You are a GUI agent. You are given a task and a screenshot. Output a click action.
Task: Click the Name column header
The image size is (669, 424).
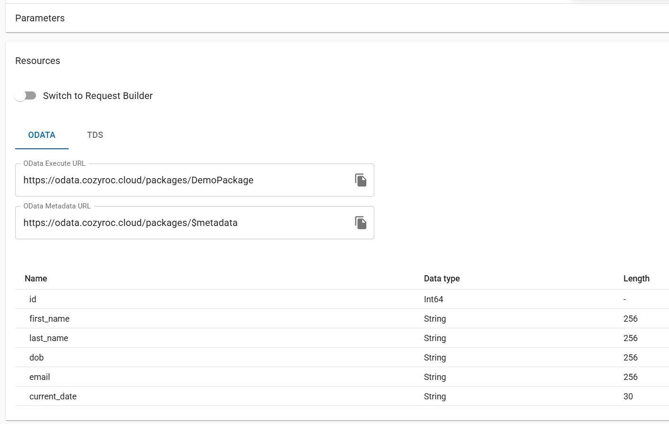(36, 279)
